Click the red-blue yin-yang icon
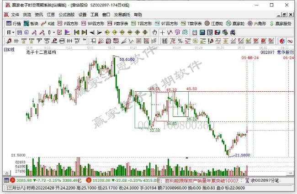This screenshot has width=297, height=194. point(282,41)
